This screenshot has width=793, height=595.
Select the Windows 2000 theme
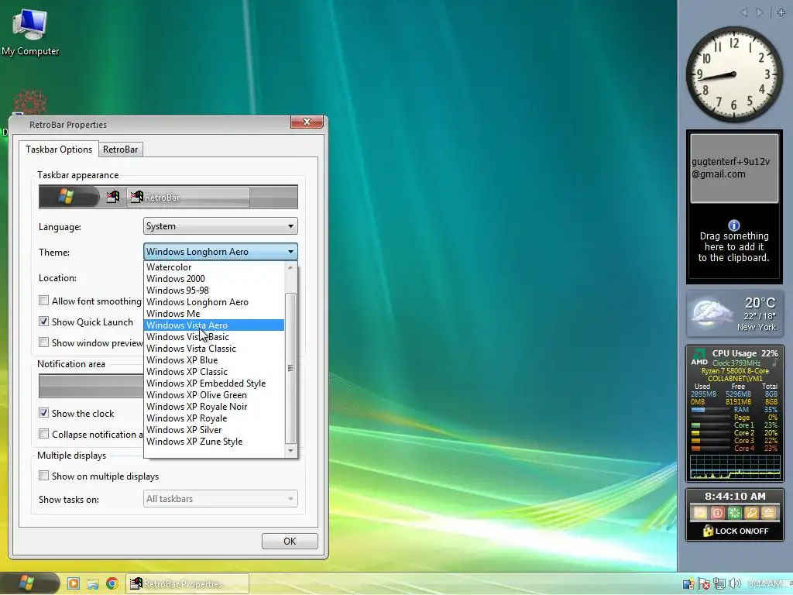click(x=215, y=279)
